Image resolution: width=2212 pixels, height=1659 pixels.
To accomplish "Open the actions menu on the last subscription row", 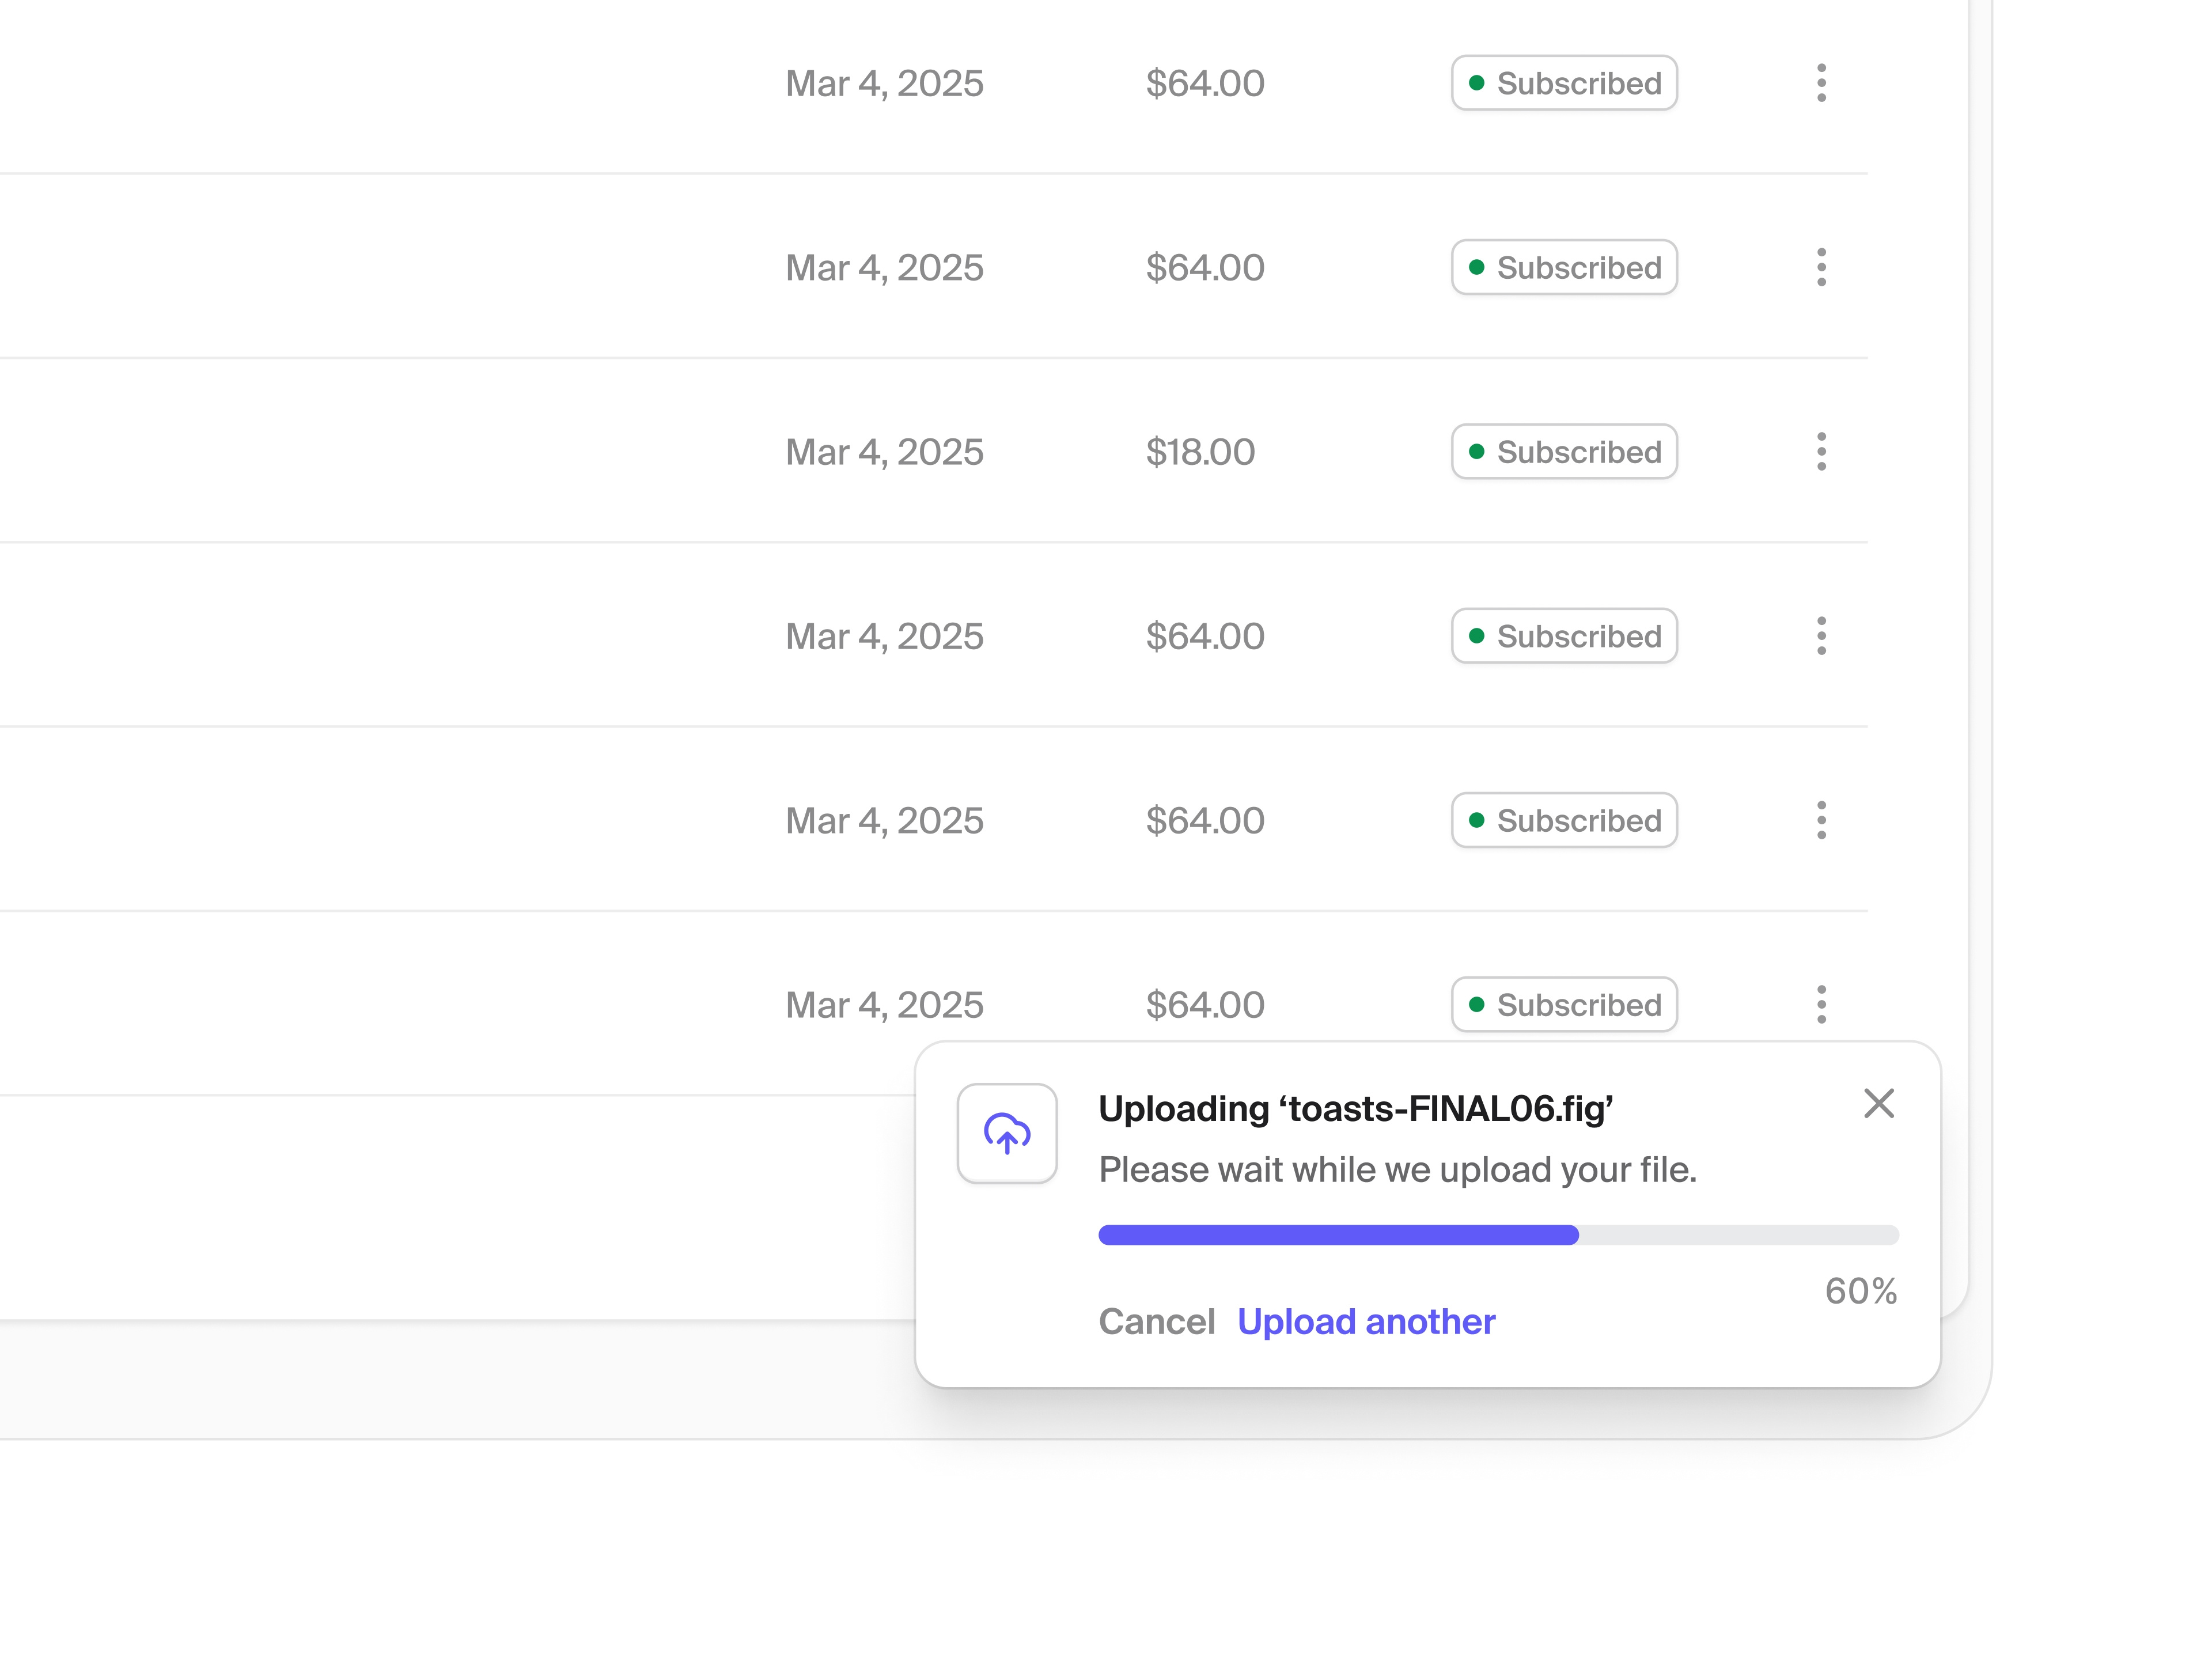I will coord(1822,1004).
